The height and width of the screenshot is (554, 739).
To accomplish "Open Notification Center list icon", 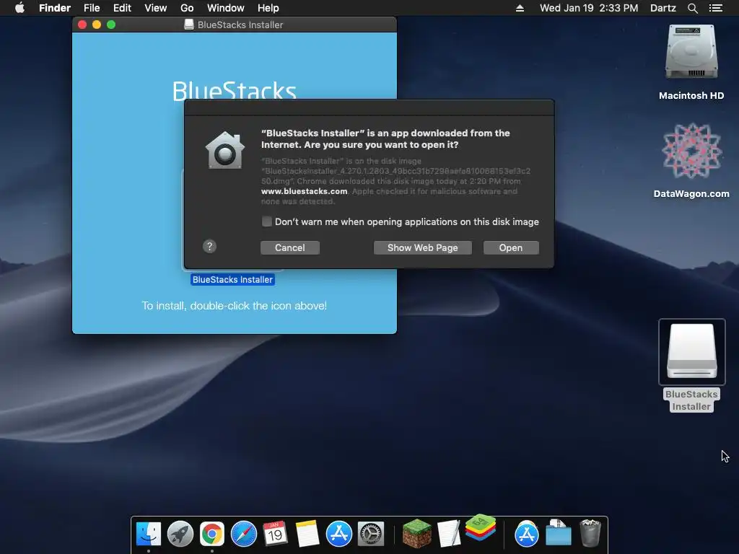I will pyautogui.click(x=716, y=8).
